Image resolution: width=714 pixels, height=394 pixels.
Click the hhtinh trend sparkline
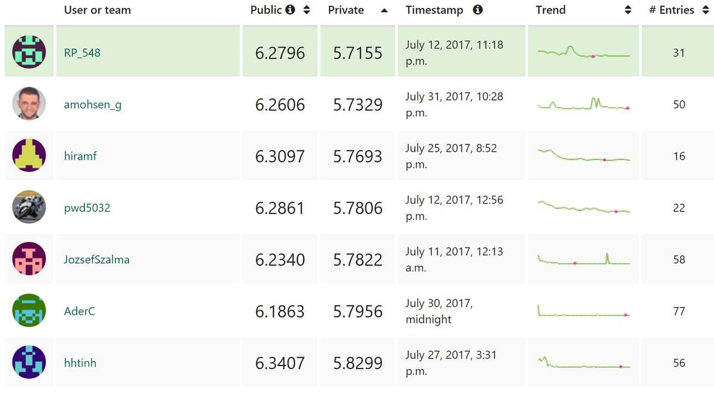pyautogui.click(x=584, y=362)
